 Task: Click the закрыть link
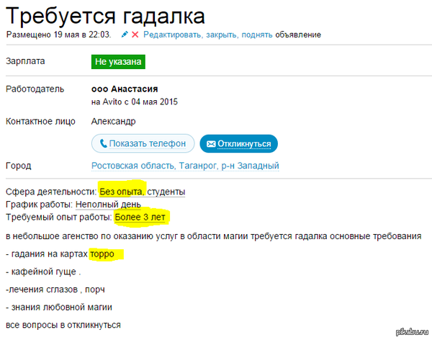tap(222, 35)
